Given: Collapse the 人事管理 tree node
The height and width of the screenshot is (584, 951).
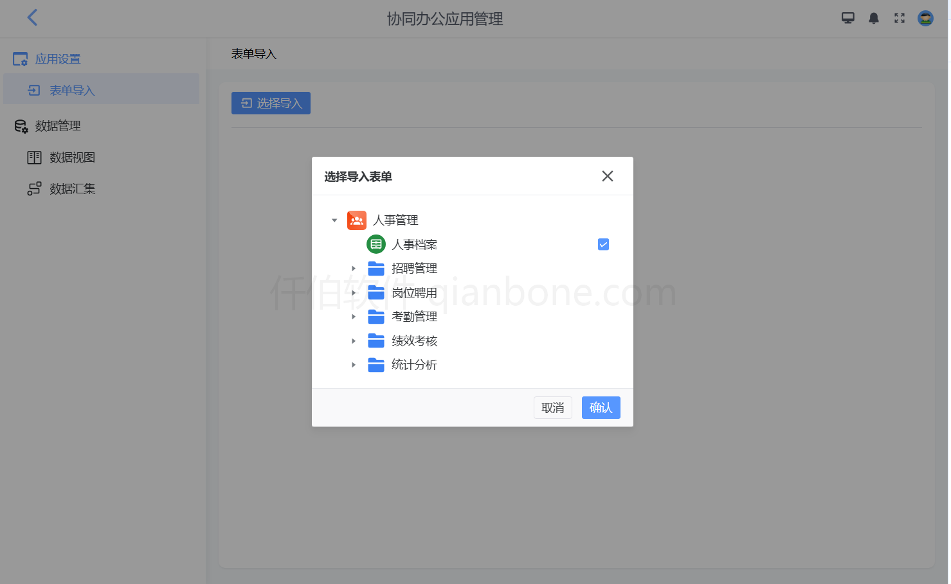Looking at the screenshot, I should (334, 220).
